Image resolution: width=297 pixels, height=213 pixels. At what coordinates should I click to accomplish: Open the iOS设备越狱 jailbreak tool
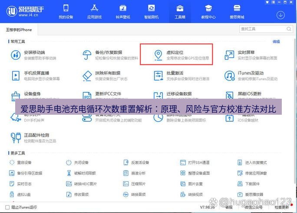pyautogui.click(x=242, y=118)
